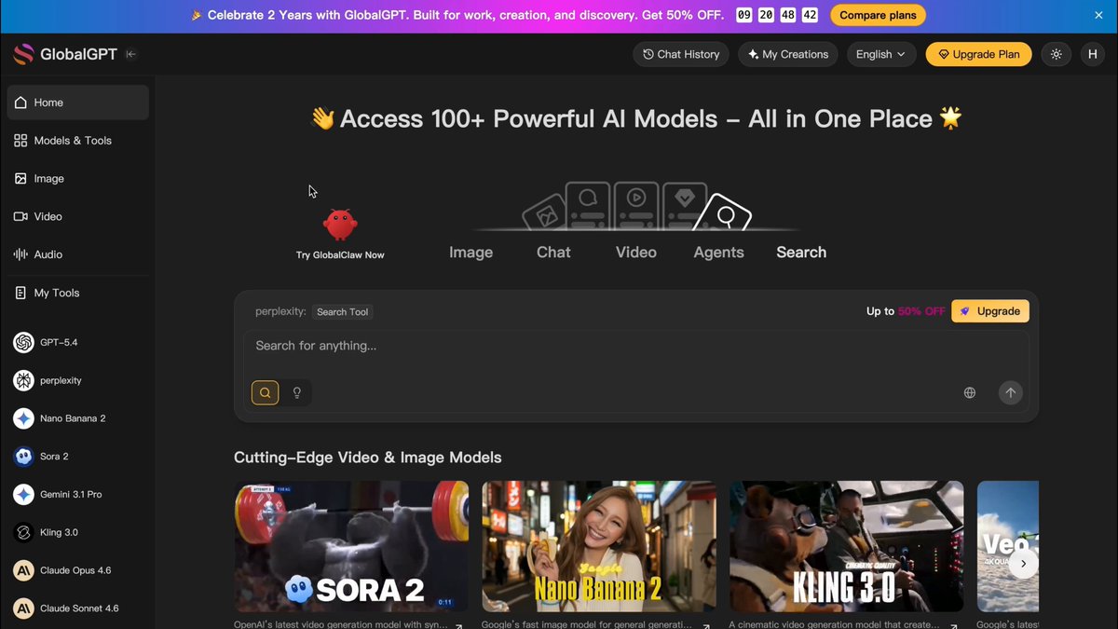Open the Nano Banana 2 thumbnail card

click(599, 546)
